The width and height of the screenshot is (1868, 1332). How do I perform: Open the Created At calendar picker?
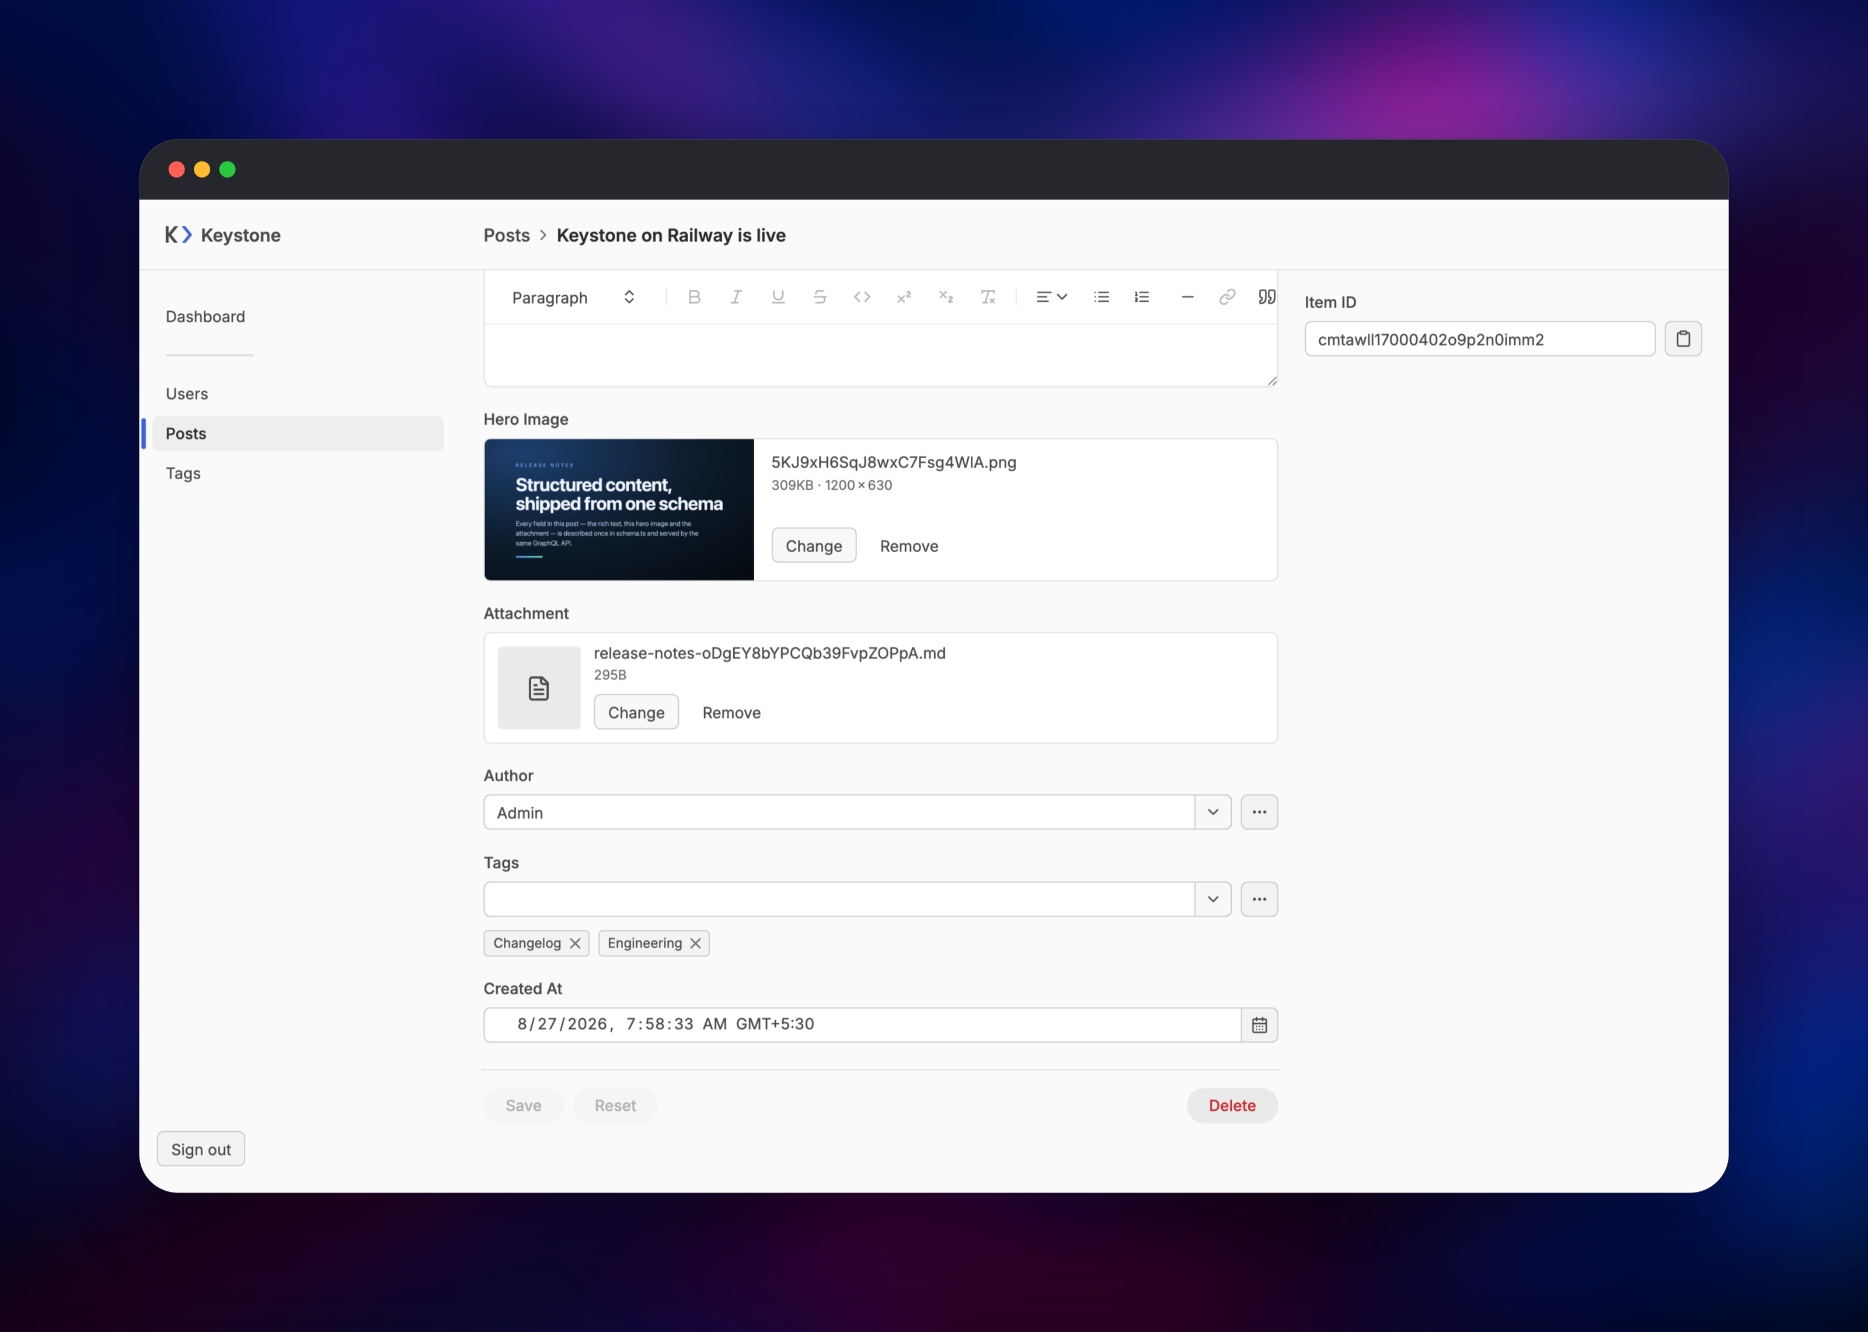pyautogui.click(x=1259, y=1024)
